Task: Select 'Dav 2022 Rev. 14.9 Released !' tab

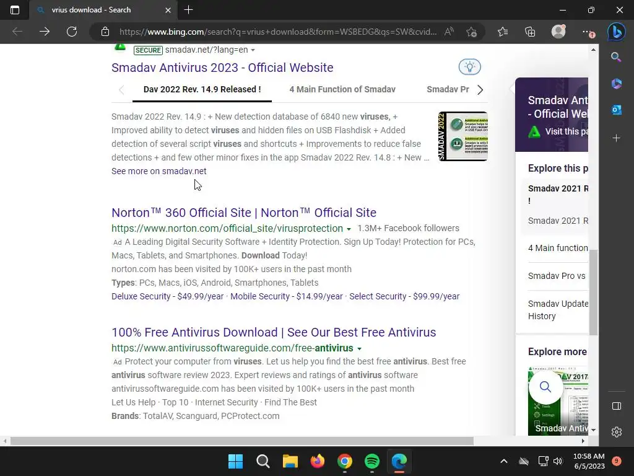Action: [x=202, y=89]
